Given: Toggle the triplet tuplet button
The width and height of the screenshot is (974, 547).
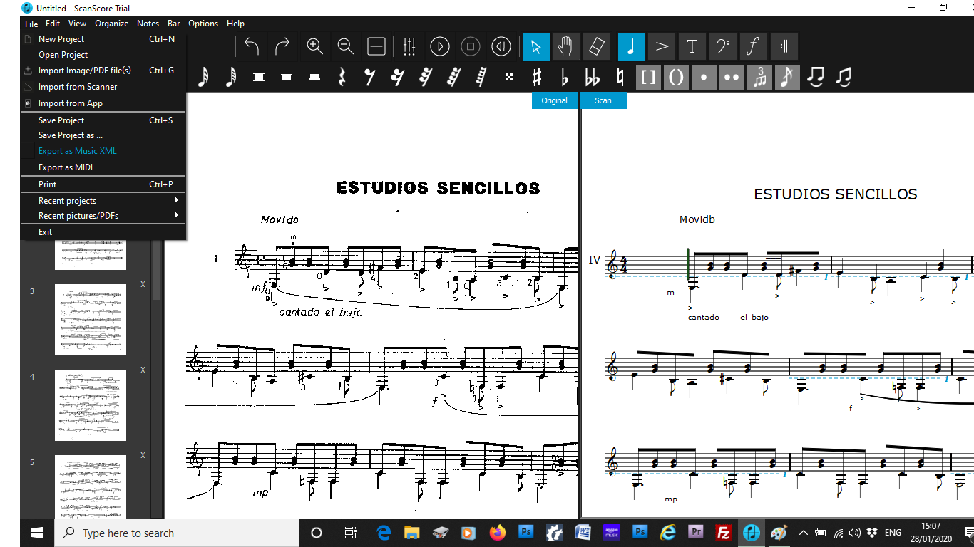Looking at the screenshot, I should point(759,77).
